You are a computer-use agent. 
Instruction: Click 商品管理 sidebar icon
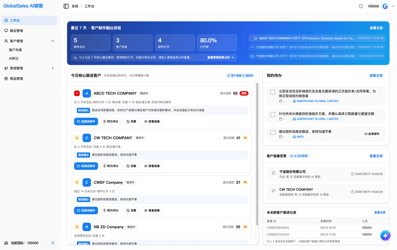click(6, 79)
